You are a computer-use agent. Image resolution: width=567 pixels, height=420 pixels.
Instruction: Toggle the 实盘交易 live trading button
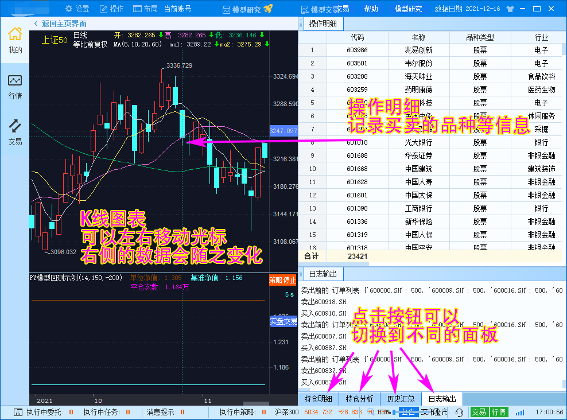[x=283, y=321]
